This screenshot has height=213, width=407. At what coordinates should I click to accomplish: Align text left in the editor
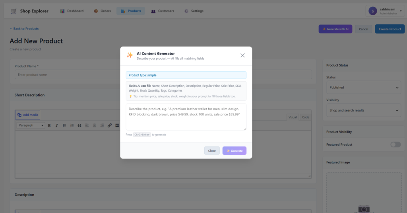87,125
